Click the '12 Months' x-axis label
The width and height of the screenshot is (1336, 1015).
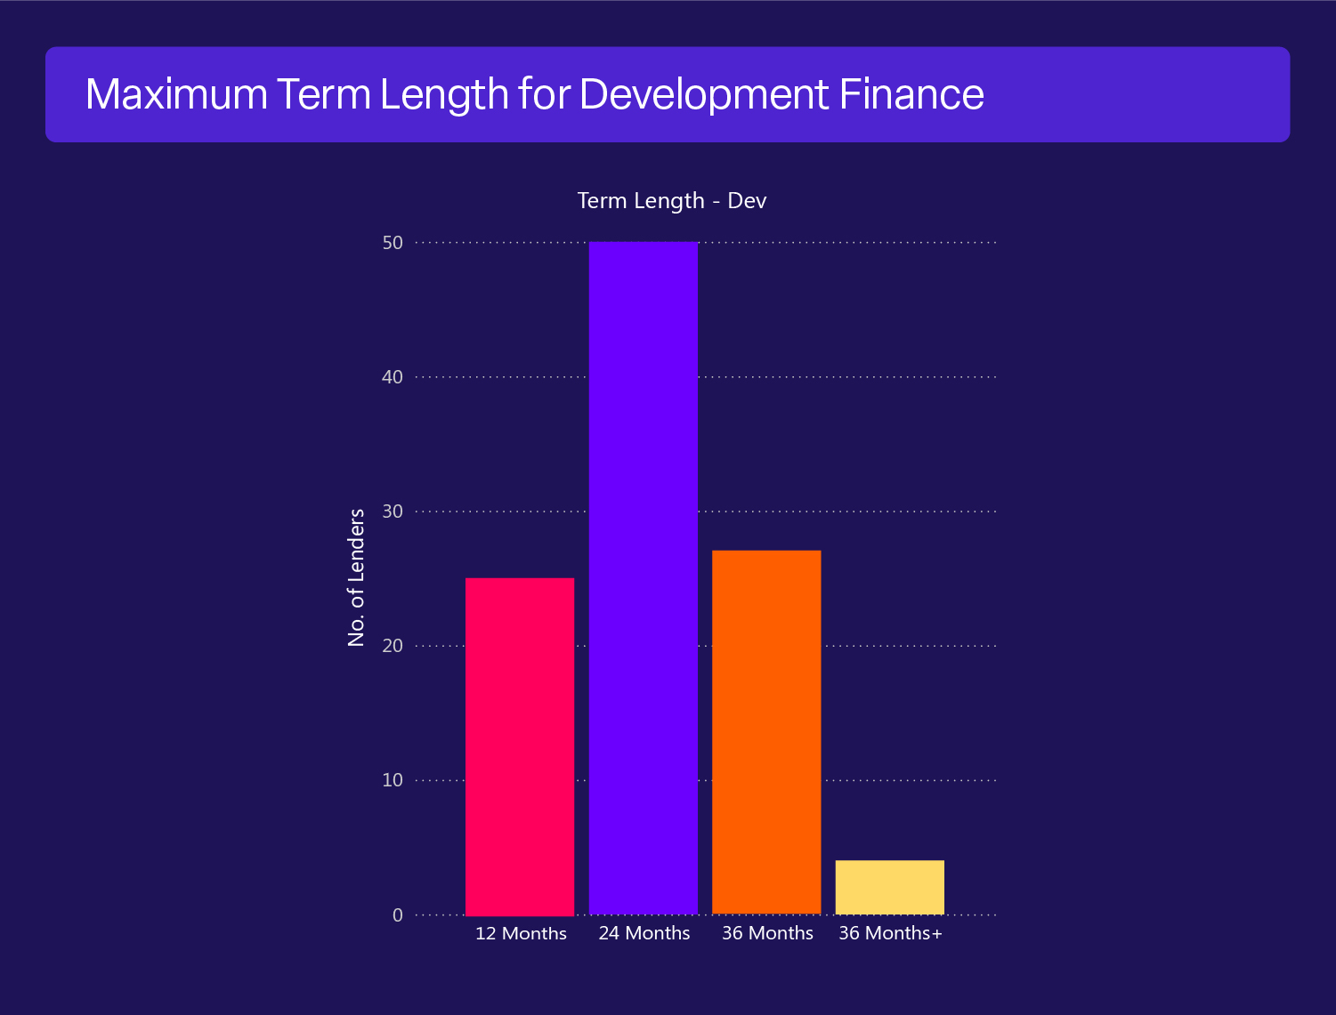[521, 933]
